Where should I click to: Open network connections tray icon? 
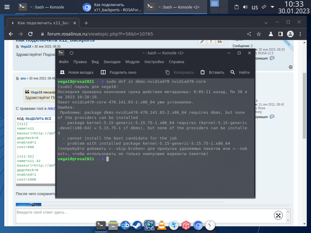click(264, 7)
